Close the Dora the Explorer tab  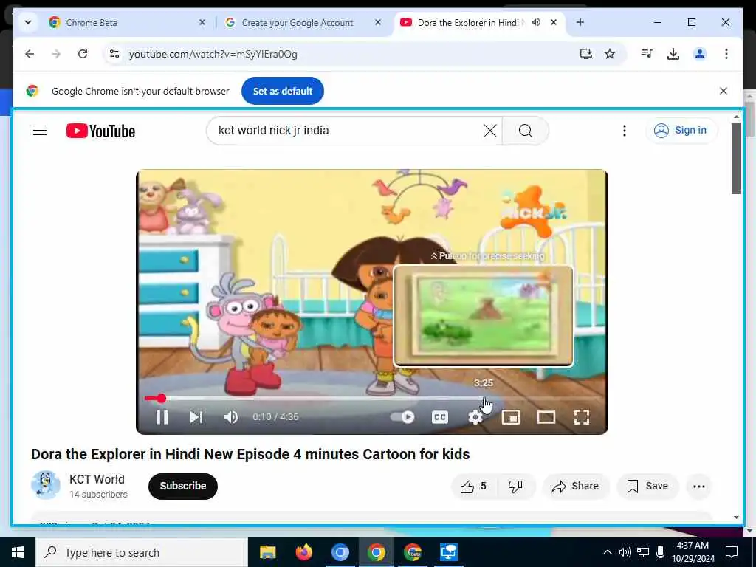pos(554,22)
